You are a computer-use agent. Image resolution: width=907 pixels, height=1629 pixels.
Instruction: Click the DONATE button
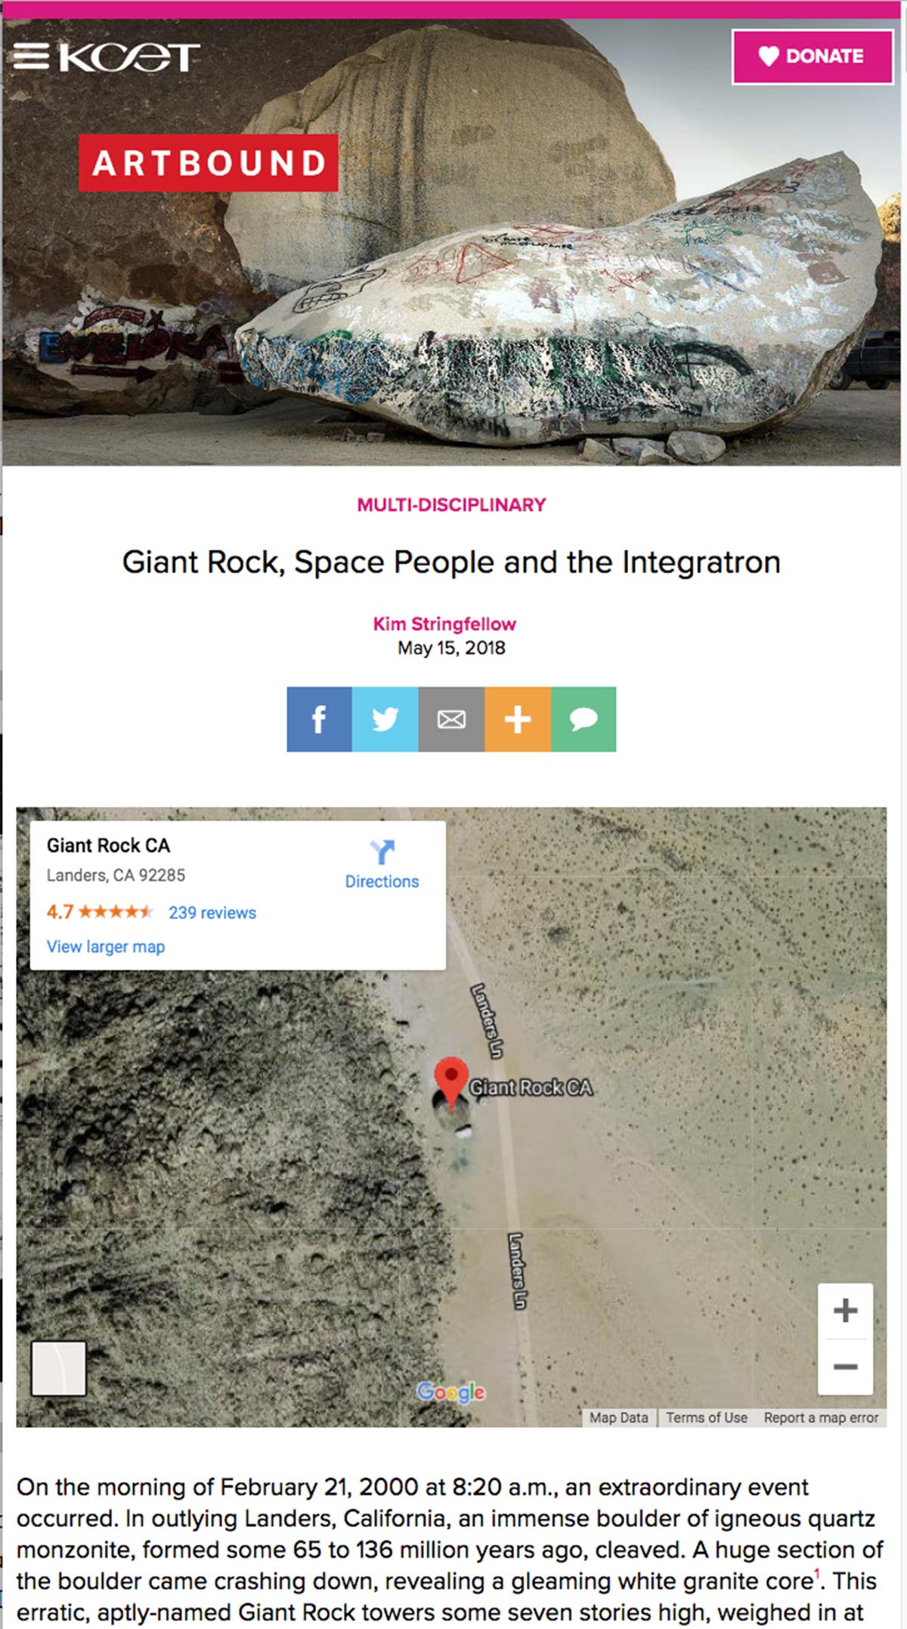(813, 57)
